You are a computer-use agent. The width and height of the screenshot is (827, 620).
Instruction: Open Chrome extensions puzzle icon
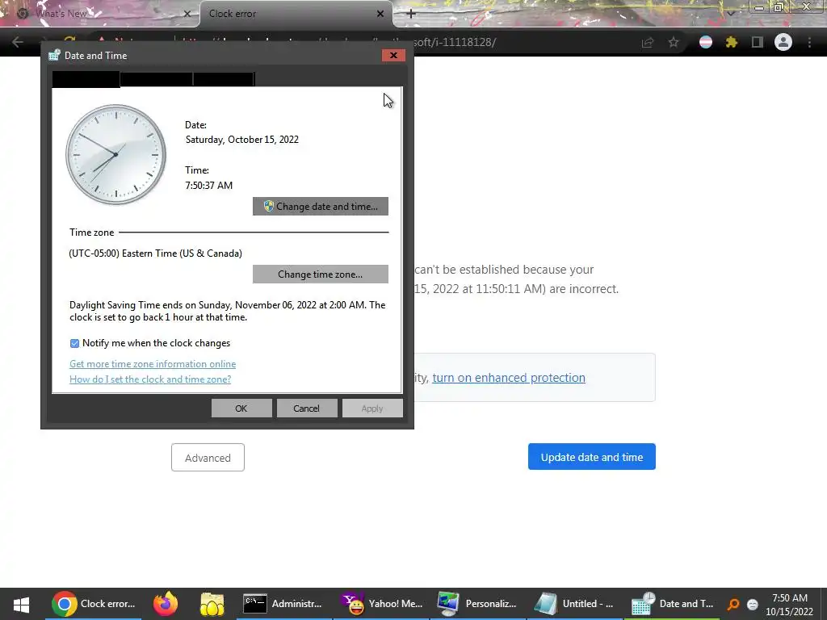(x=731, y=42)
